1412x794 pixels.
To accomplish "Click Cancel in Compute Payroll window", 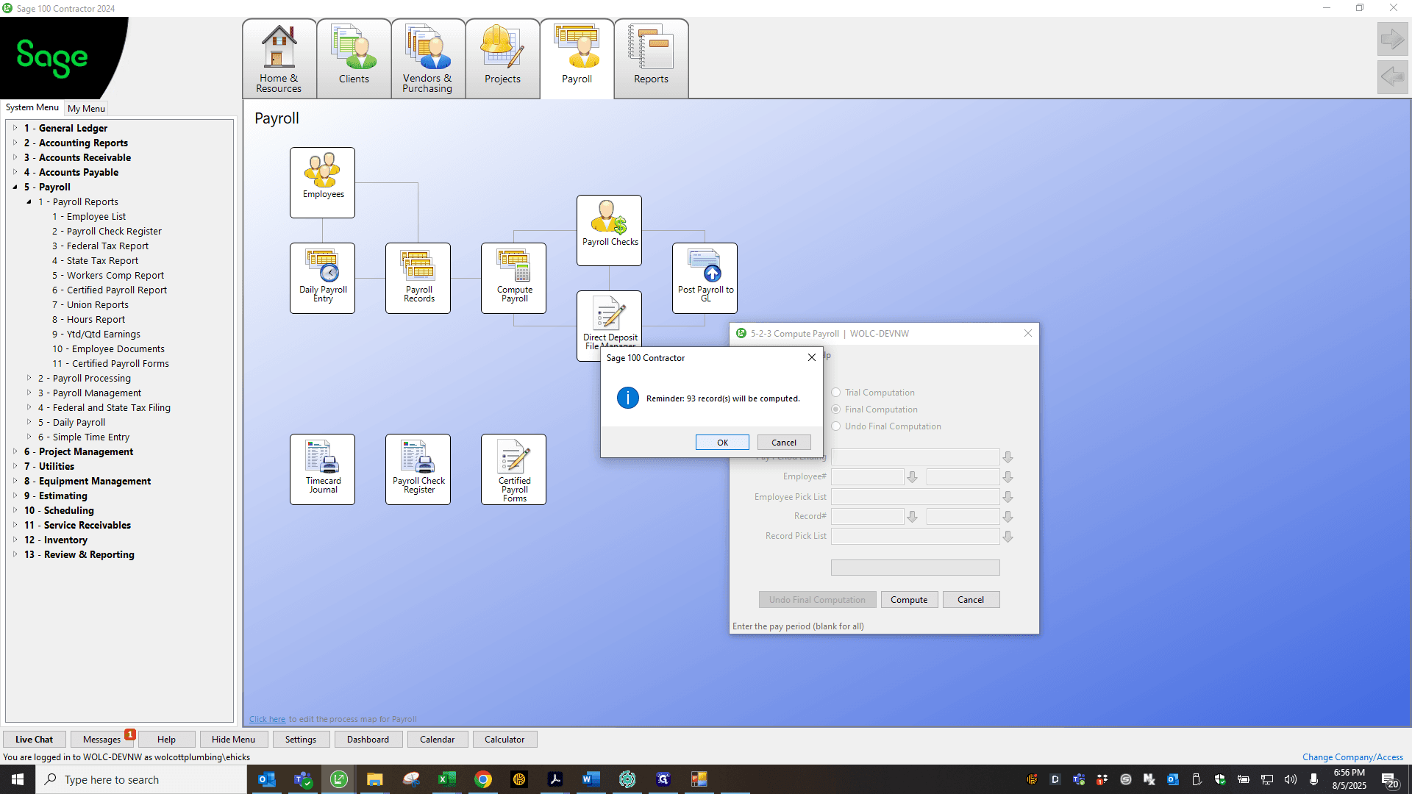I will [971, 600].
